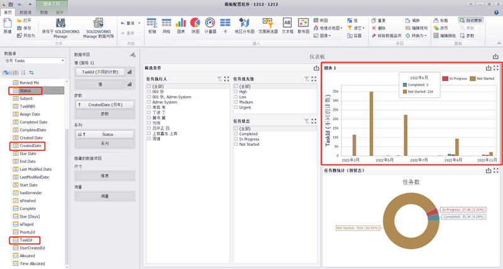The image size is (503, 269).
Task: Maximize the 图表 1 chart panel
Action: pos(496,68)
